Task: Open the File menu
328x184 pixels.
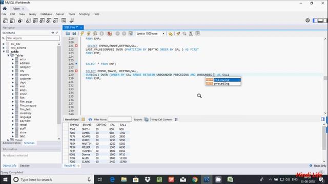Action: click(4, 14)
